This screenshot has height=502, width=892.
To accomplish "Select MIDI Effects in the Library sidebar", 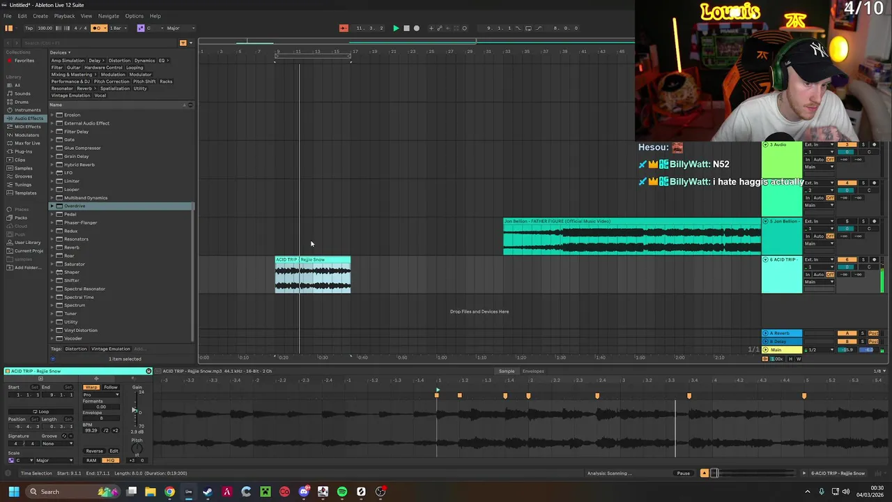I will click(27, 127).
